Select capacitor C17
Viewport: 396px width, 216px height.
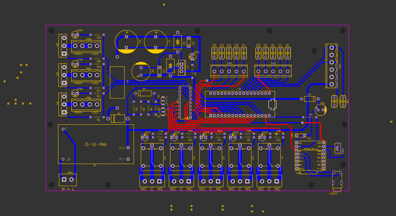coord(335,102)
